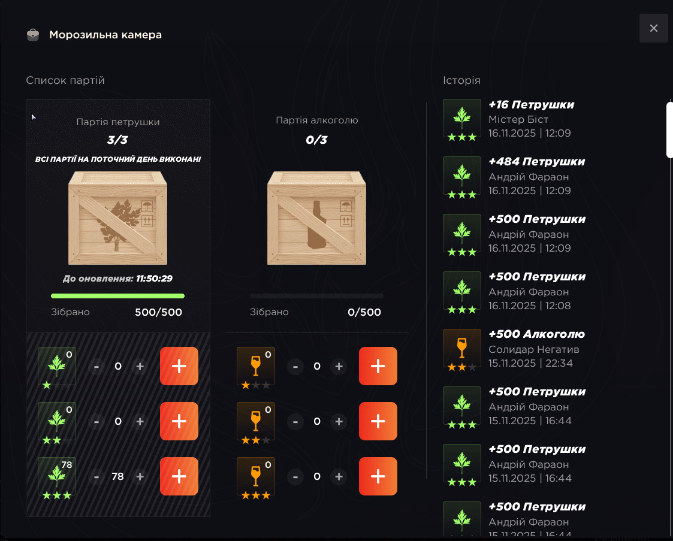Add three-star parsley with red plus button
Screen dimensions: 673x541
click(x=179, y=476)
